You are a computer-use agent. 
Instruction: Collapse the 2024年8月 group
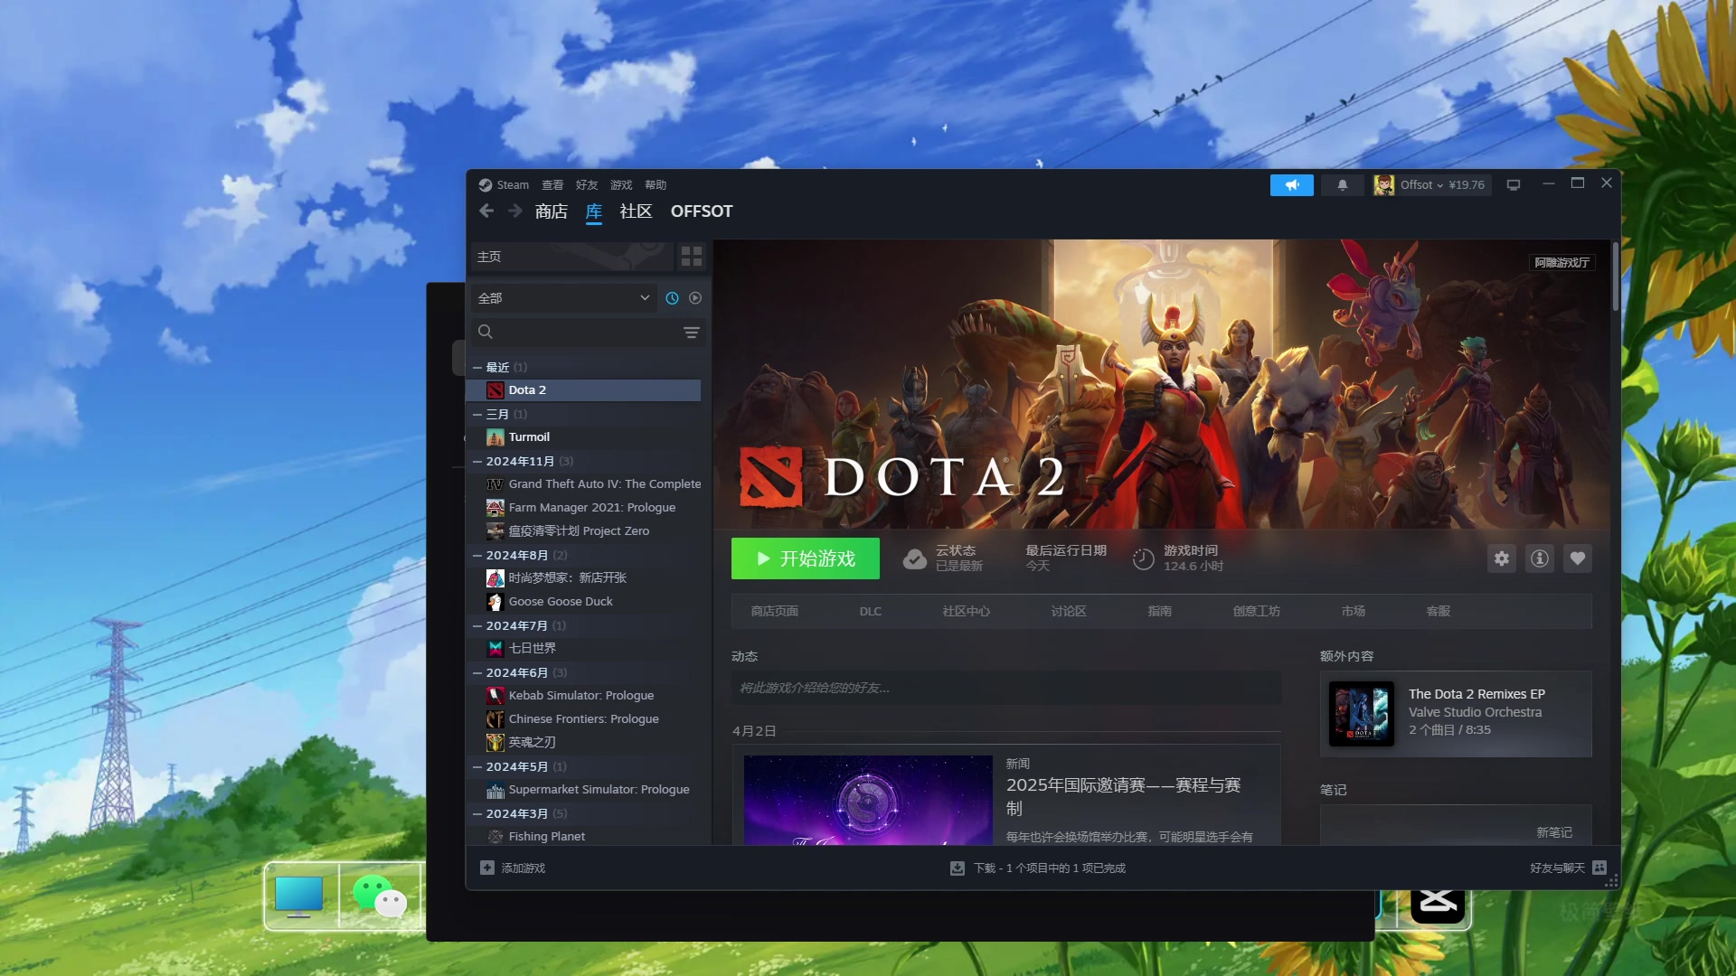tap(477, 556)
